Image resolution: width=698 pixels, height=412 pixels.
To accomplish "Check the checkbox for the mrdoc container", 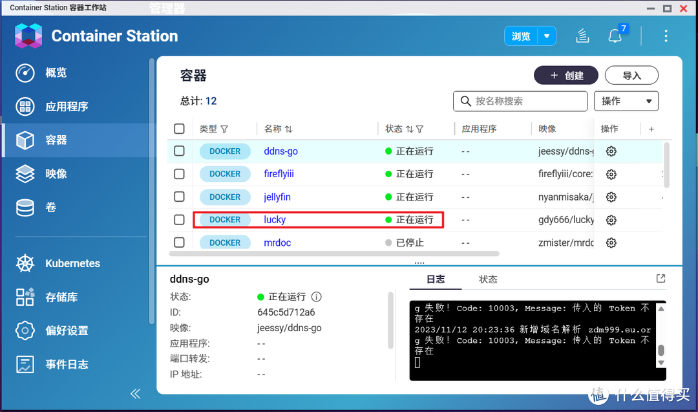I will [x=179, y=243].
